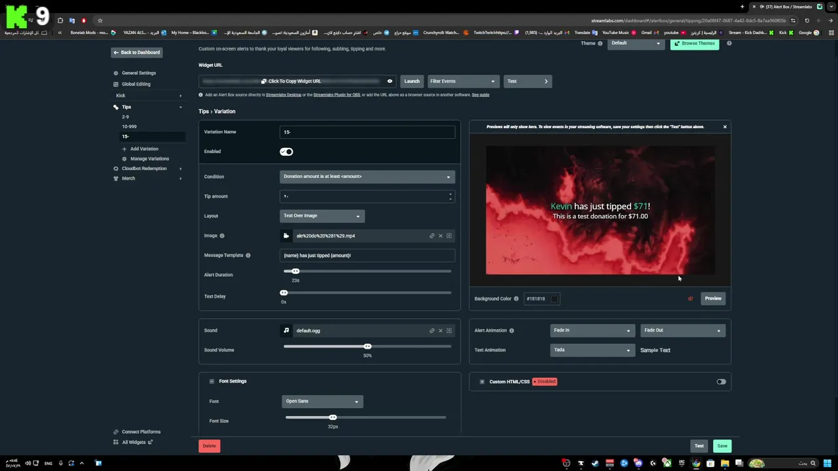Open Global Editing in the sidebar
This screenshot has height=471, width=838.
136,84
